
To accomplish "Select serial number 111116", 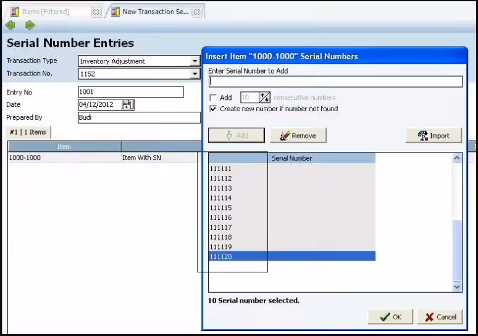I will click(291, 217).
